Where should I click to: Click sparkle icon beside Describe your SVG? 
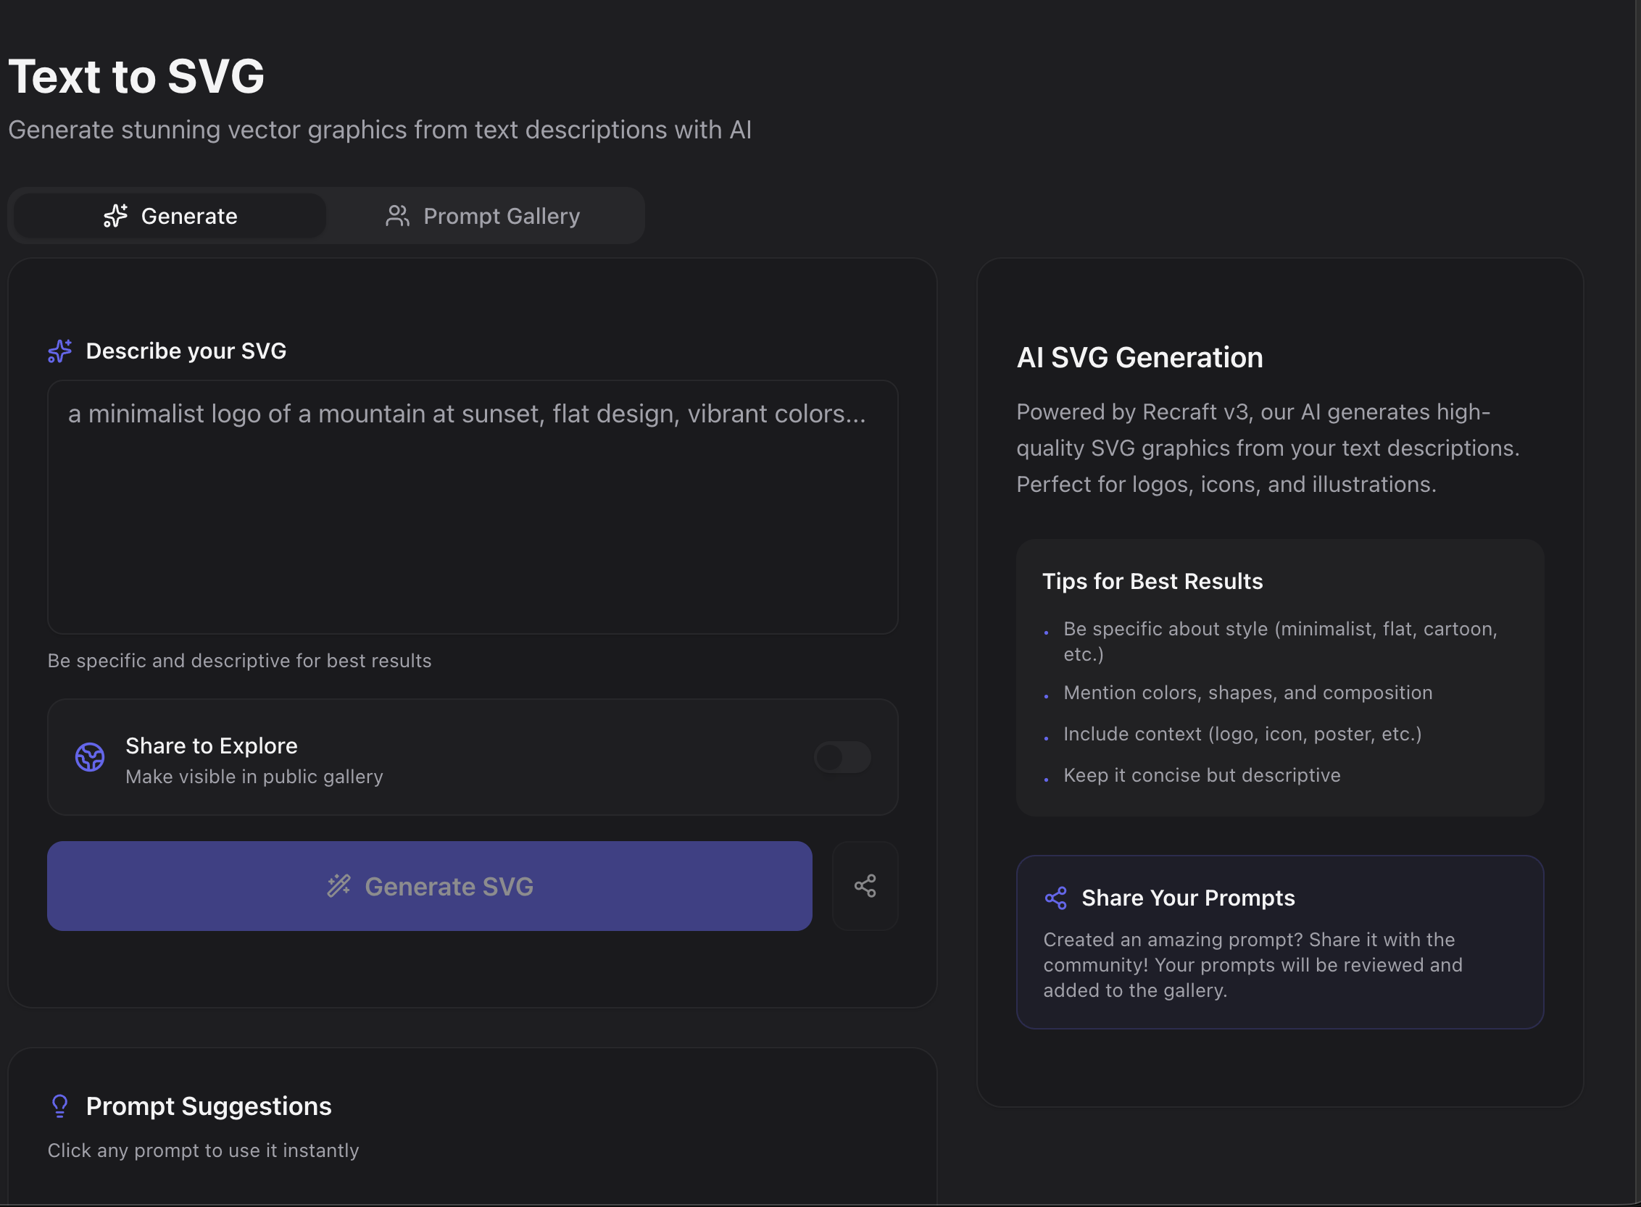click(60, 351)
